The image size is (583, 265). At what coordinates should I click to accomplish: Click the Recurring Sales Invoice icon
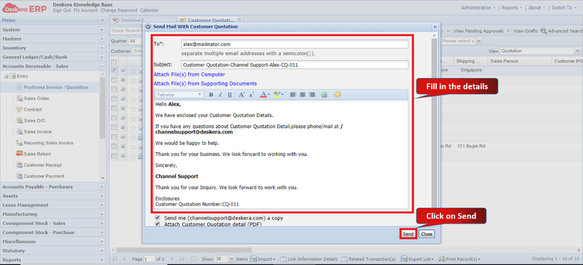(x=20, y=143)
